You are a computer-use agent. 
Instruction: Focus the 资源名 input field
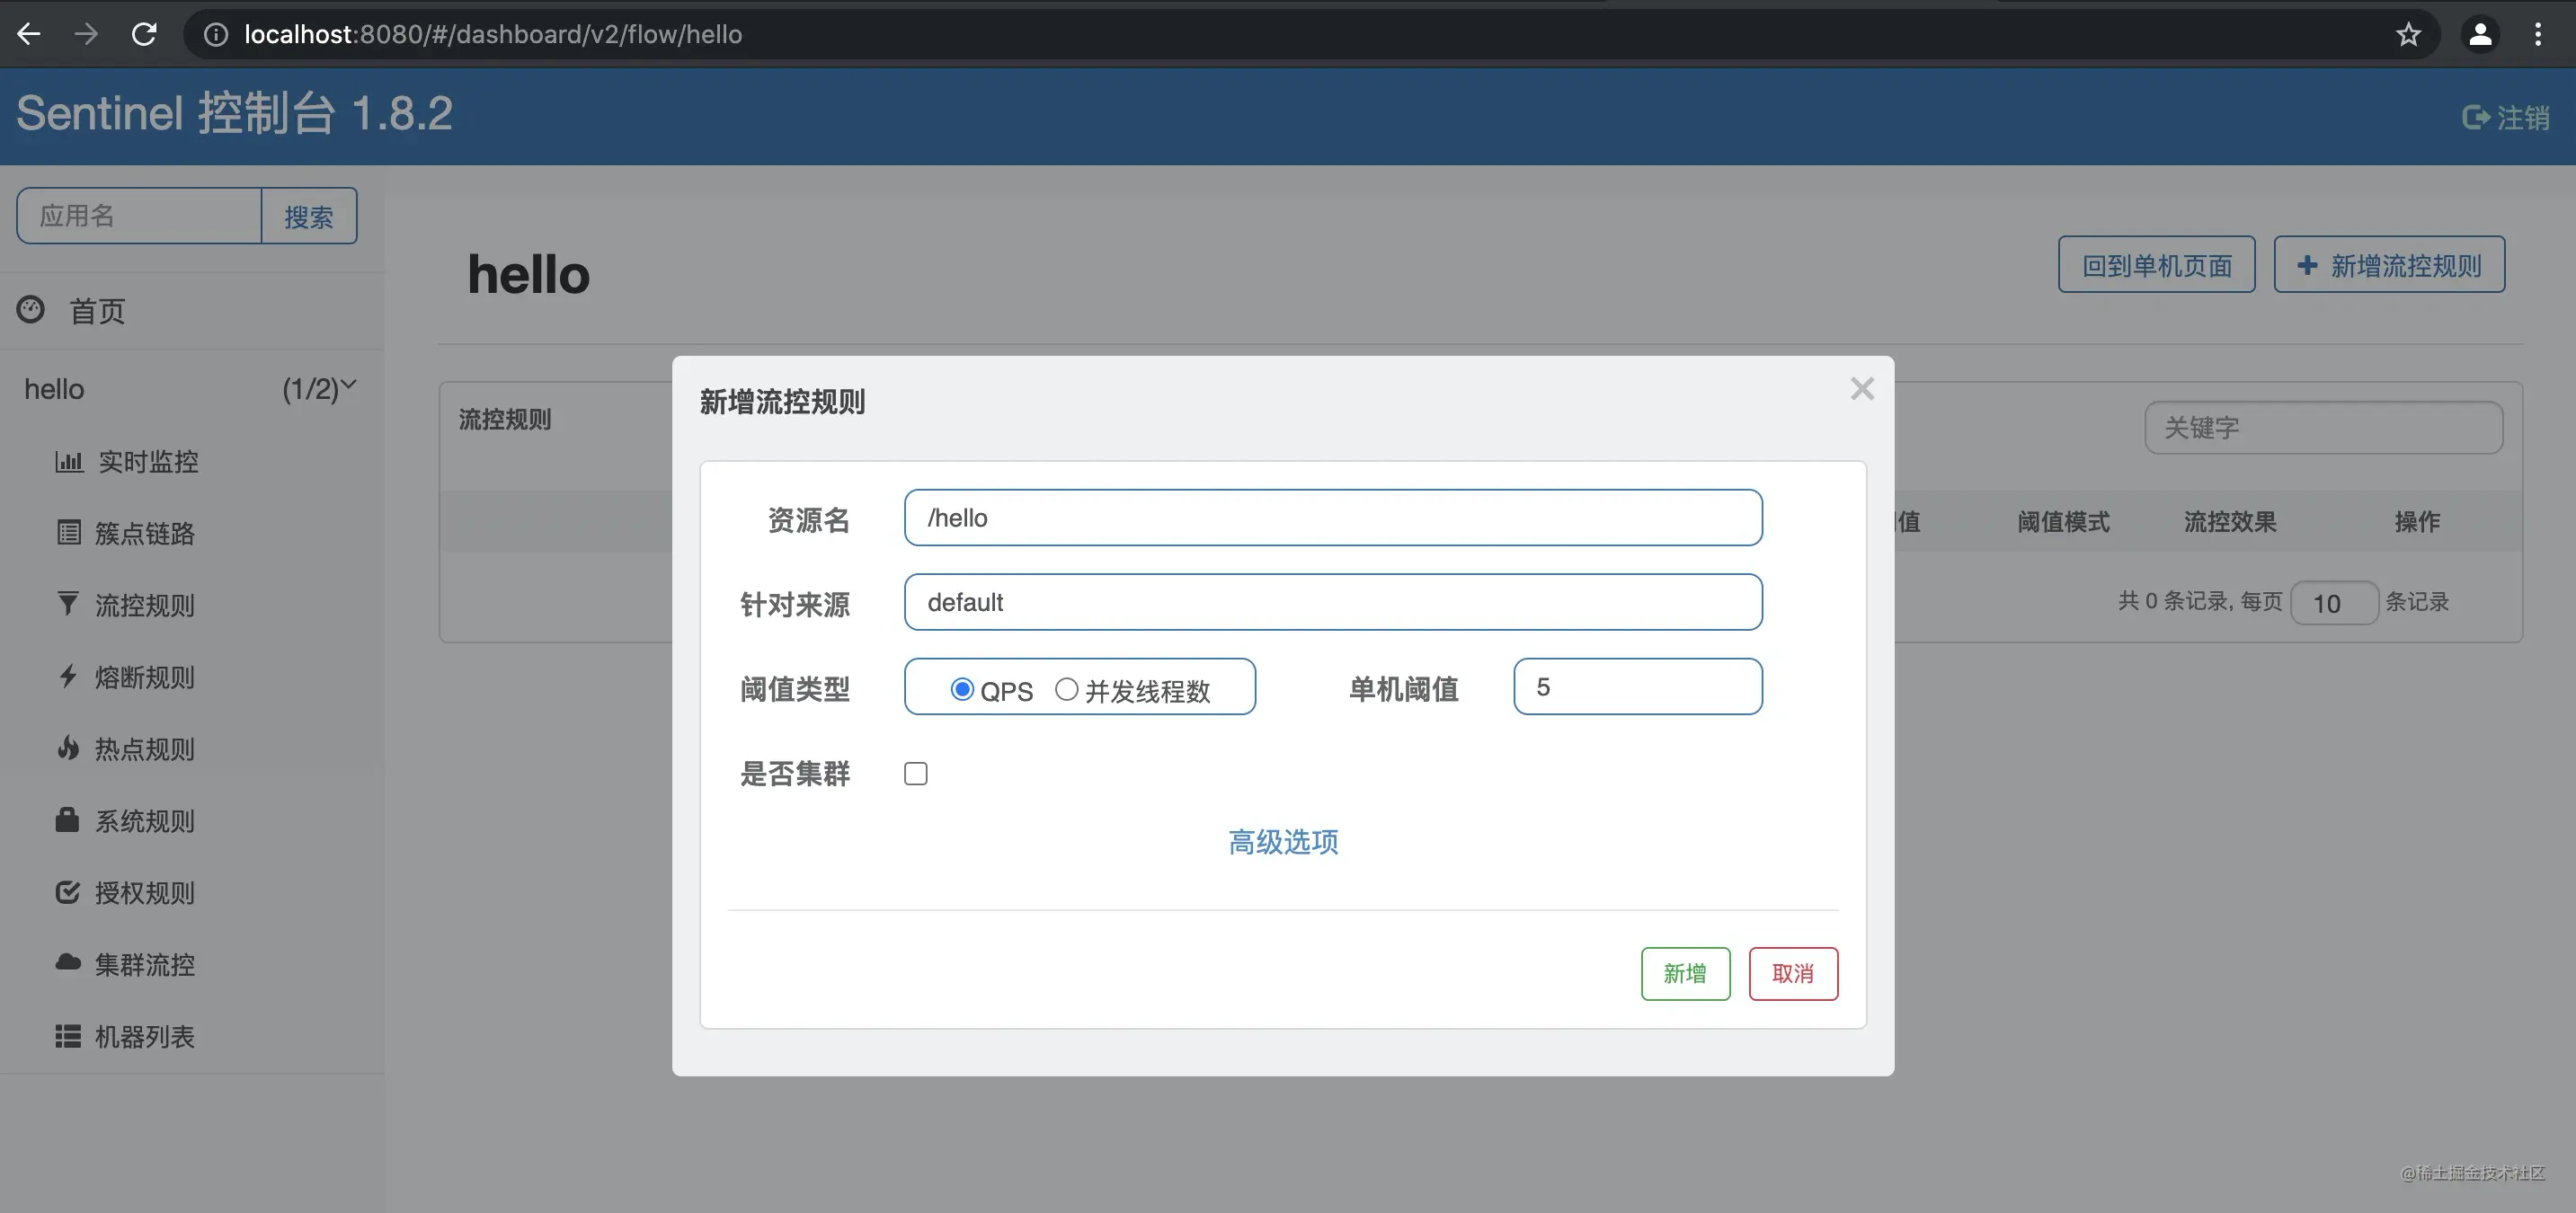pyautogui.click(x=1333, y=518)
